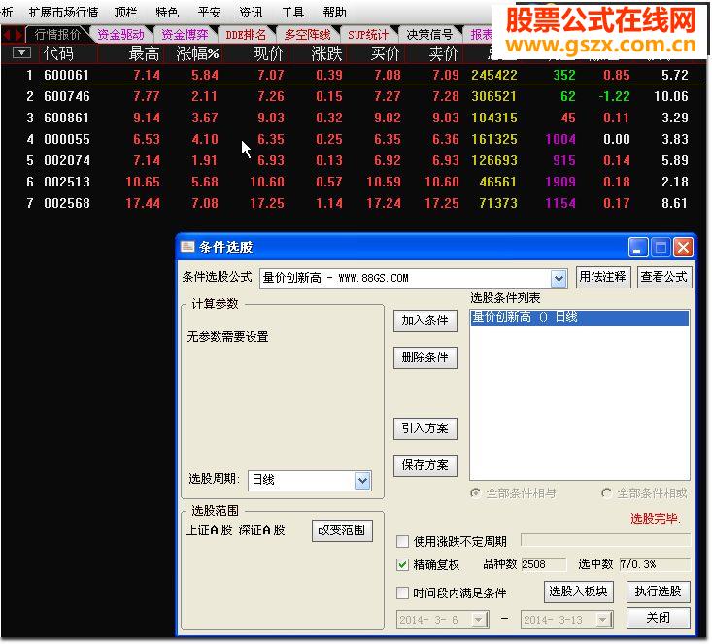Screen dimensions: 712x644
Task: Expand the 条件选股公式 dropdown arrow
Action: (x=559, y=278)
